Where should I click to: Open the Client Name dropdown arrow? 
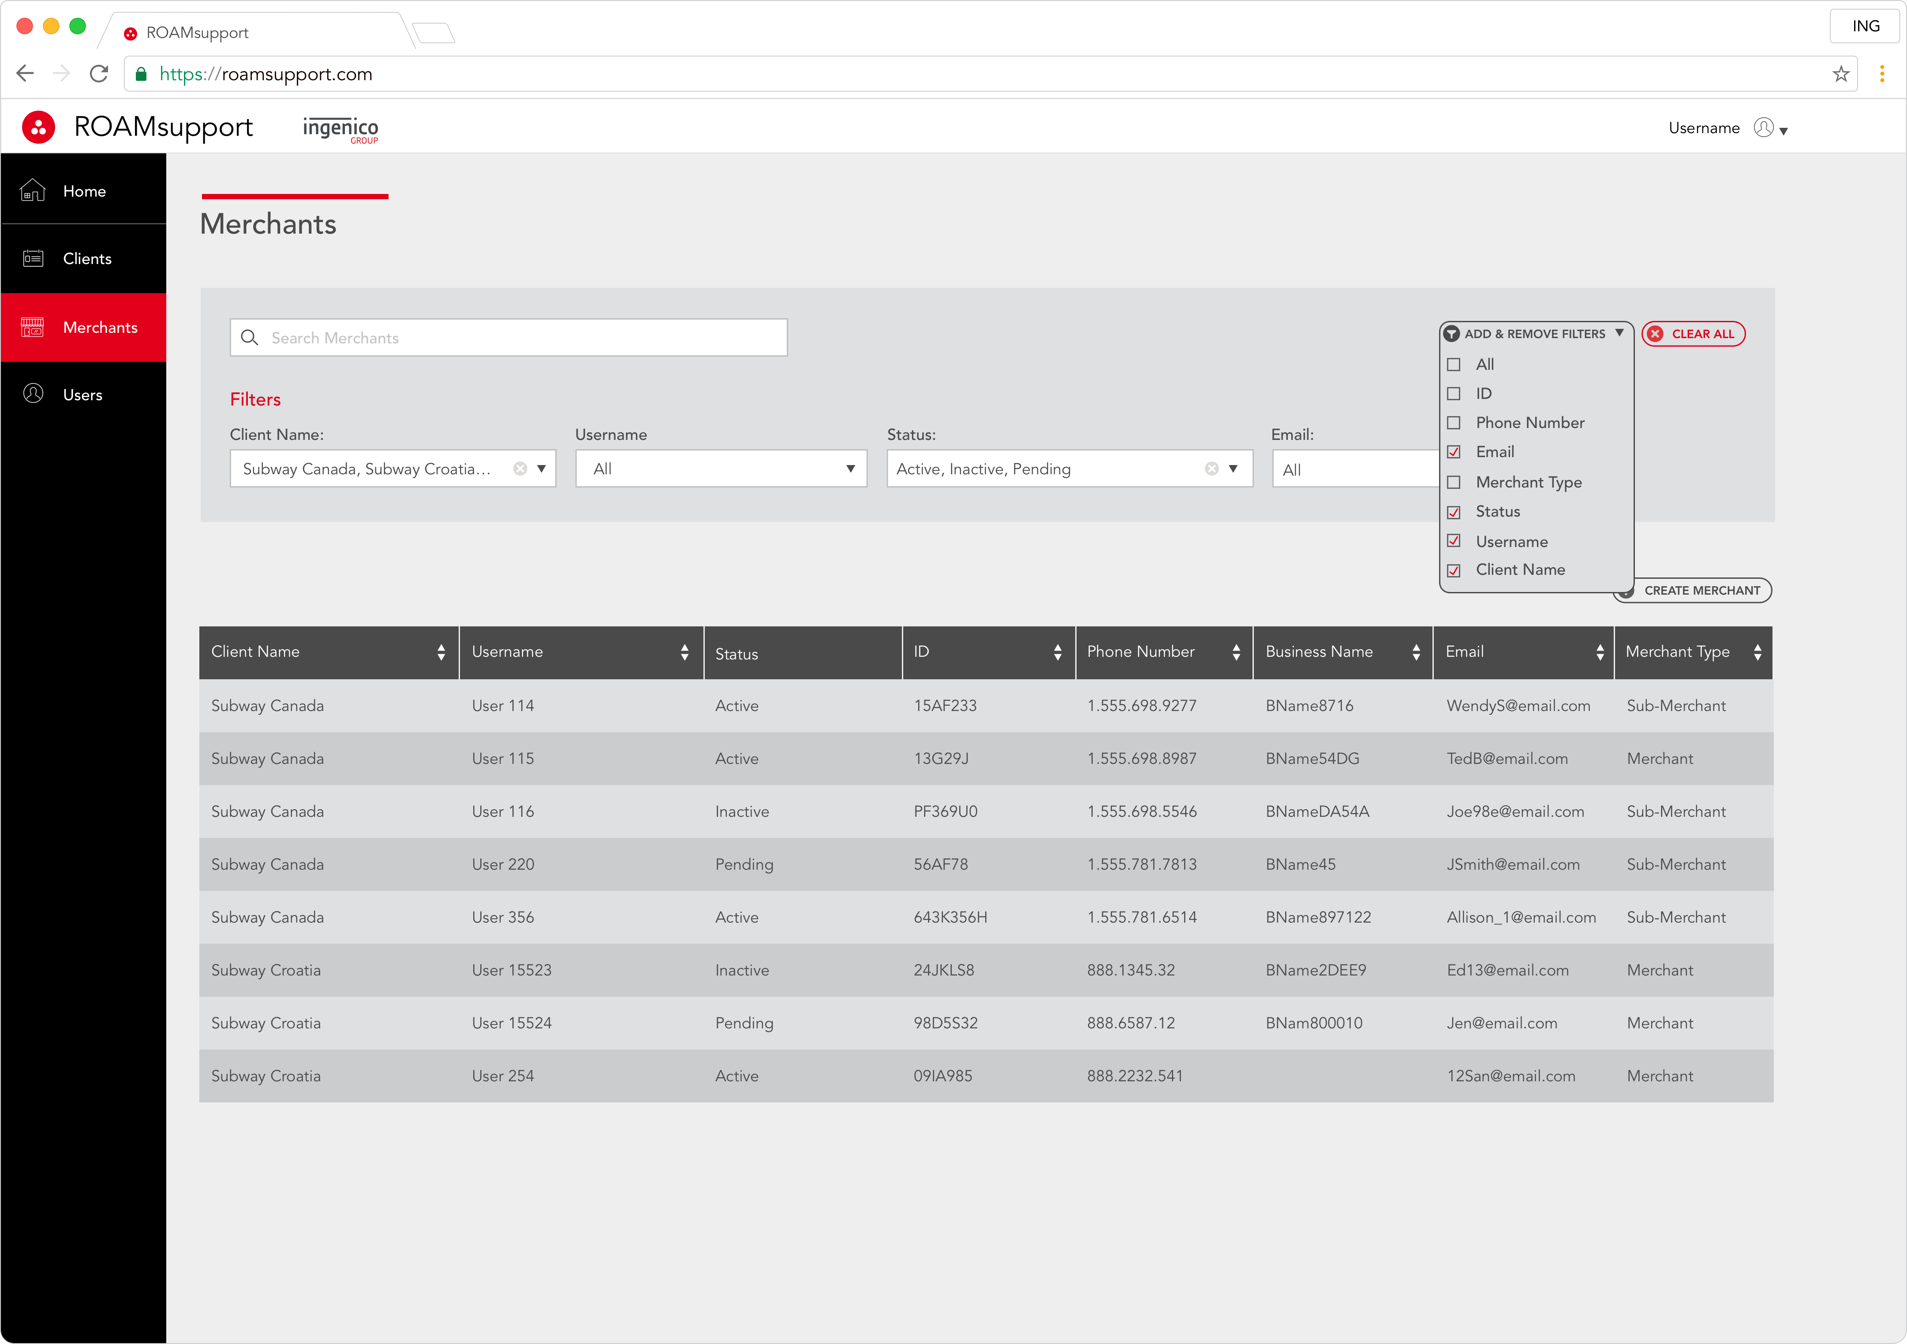[x=542, y=469]
